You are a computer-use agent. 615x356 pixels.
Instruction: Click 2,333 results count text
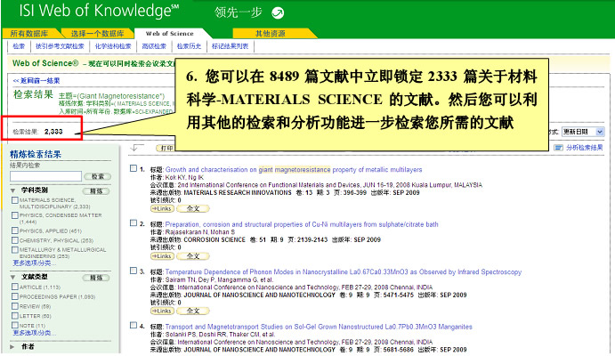[x=53, y=132]
